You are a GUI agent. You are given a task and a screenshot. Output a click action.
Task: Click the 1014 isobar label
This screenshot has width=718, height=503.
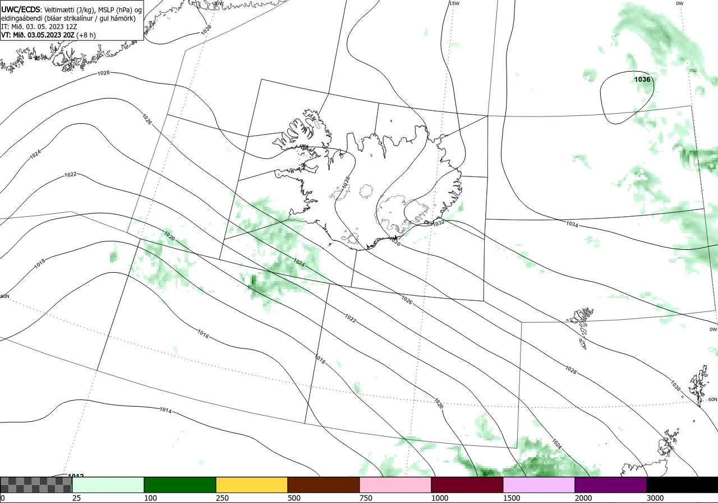165,411
